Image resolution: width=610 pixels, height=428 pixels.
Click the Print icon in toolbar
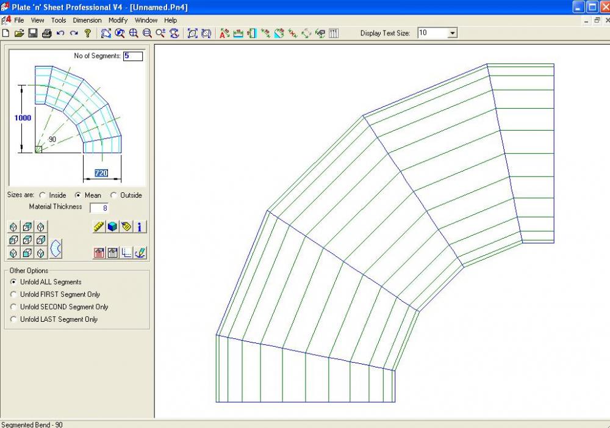[x=46, y=33]
